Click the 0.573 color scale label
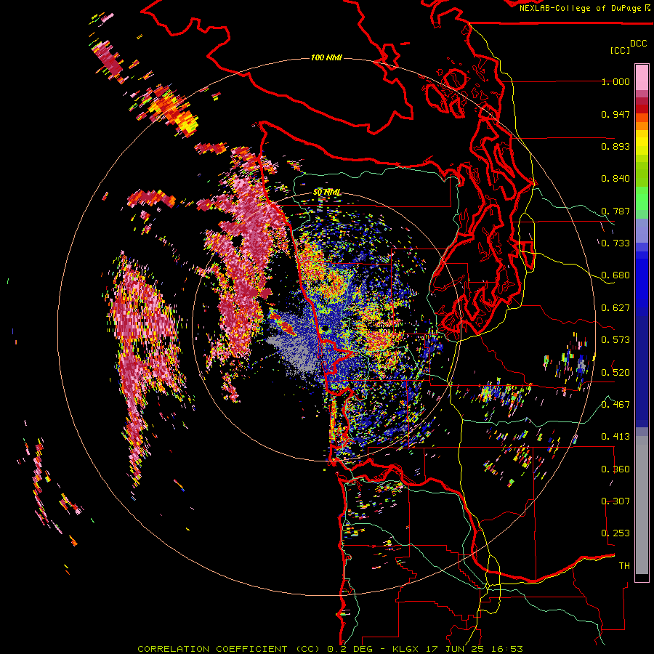This screenshot has height=654, width=654. [x=615, y=340]
